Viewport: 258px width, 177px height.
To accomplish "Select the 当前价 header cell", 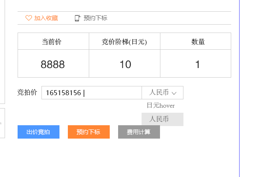I will 53,41.
